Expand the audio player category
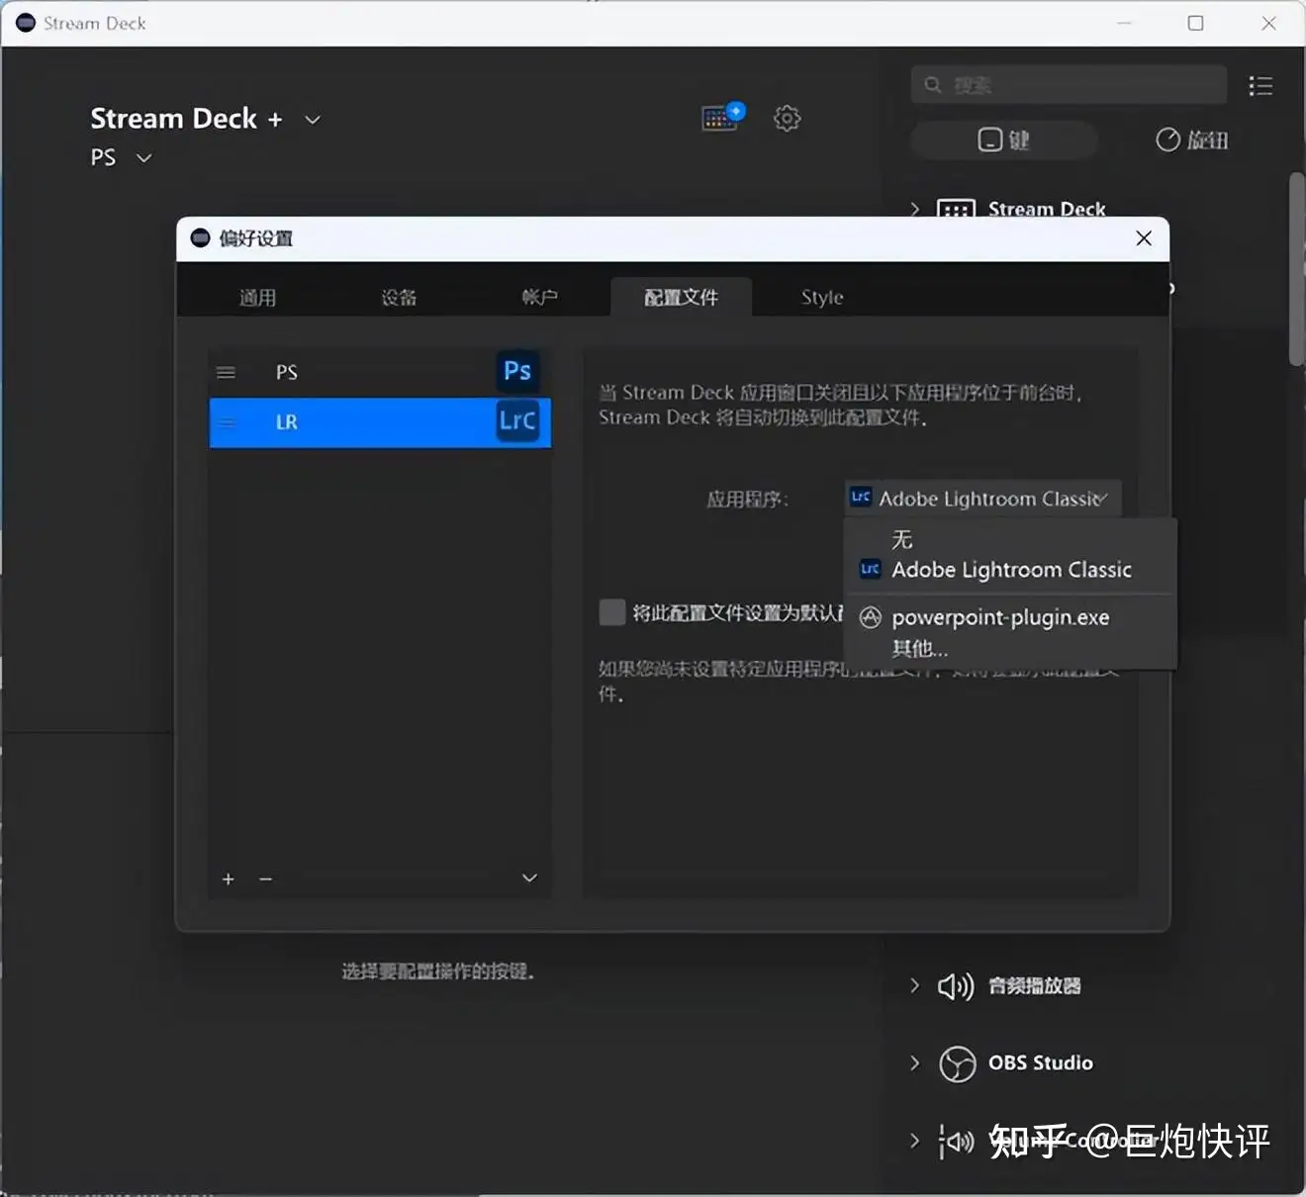The image size is (1306, 1197). (914, 985)
